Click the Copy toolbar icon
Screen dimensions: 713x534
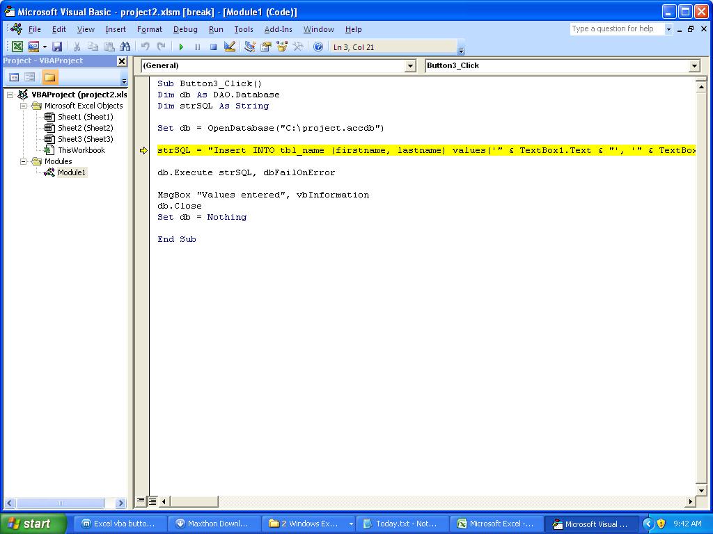93,47
